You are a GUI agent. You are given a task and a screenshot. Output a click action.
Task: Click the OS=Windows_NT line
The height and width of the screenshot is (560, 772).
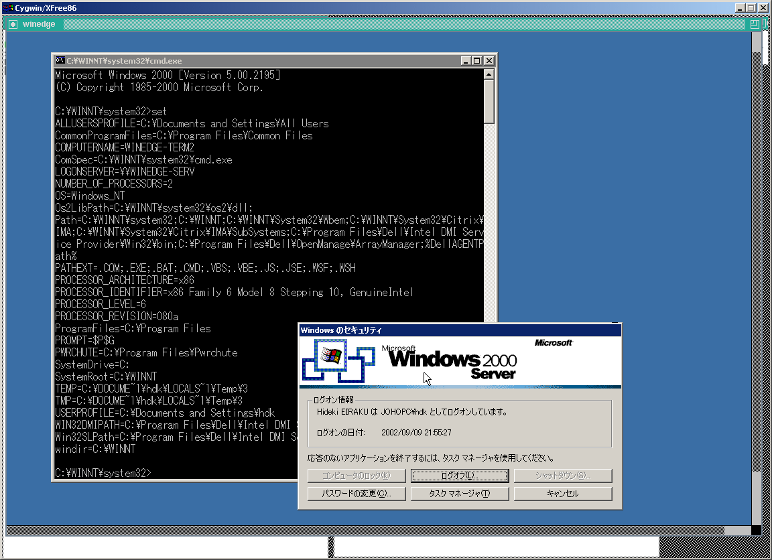tap(90, 196)
